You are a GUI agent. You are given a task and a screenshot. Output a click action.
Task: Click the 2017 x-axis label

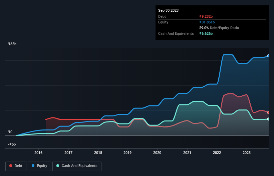(68, 153)
